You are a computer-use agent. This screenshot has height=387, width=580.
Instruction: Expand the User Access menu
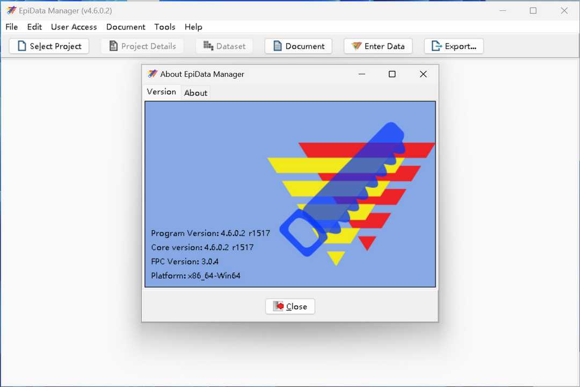coord(74,27)
